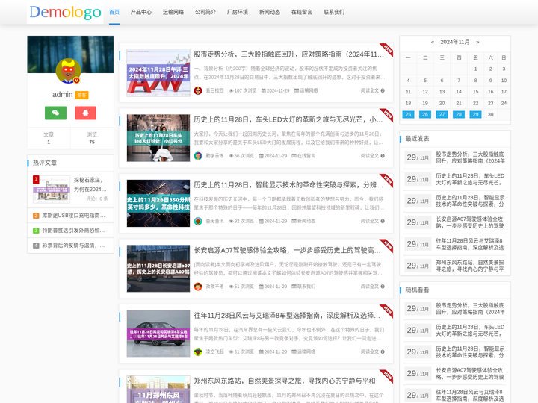This screenshot has height=403, width=538.
Task: Click the Demologo site logo
Action: click(65, 13)
